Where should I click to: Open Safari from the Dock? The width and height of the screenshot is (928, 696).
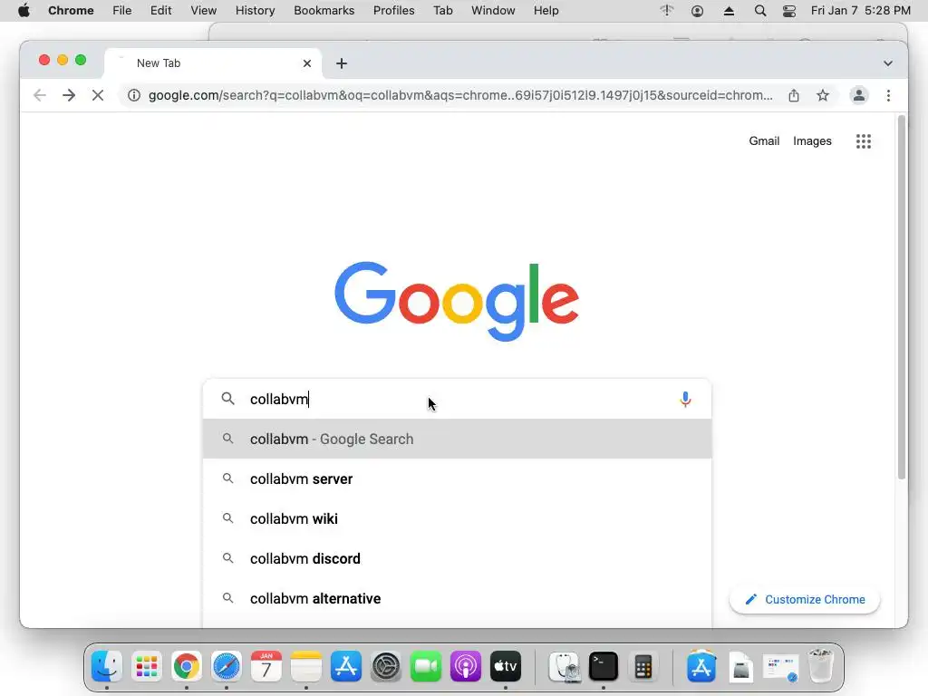[227, 666]
